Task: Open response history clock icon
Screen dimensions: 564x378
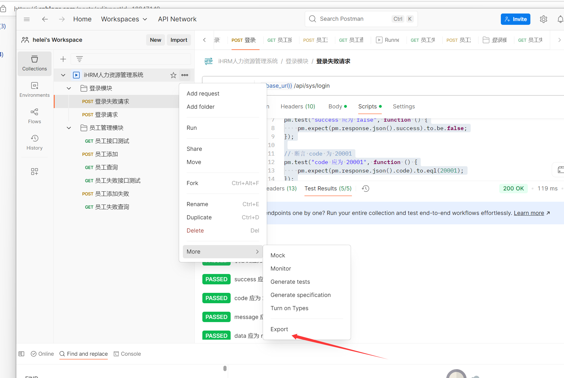Action: click(x=366, y=189)
